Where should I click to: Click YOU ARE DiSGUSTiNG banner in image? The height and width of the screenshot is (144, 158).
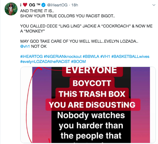coord(92,105)
